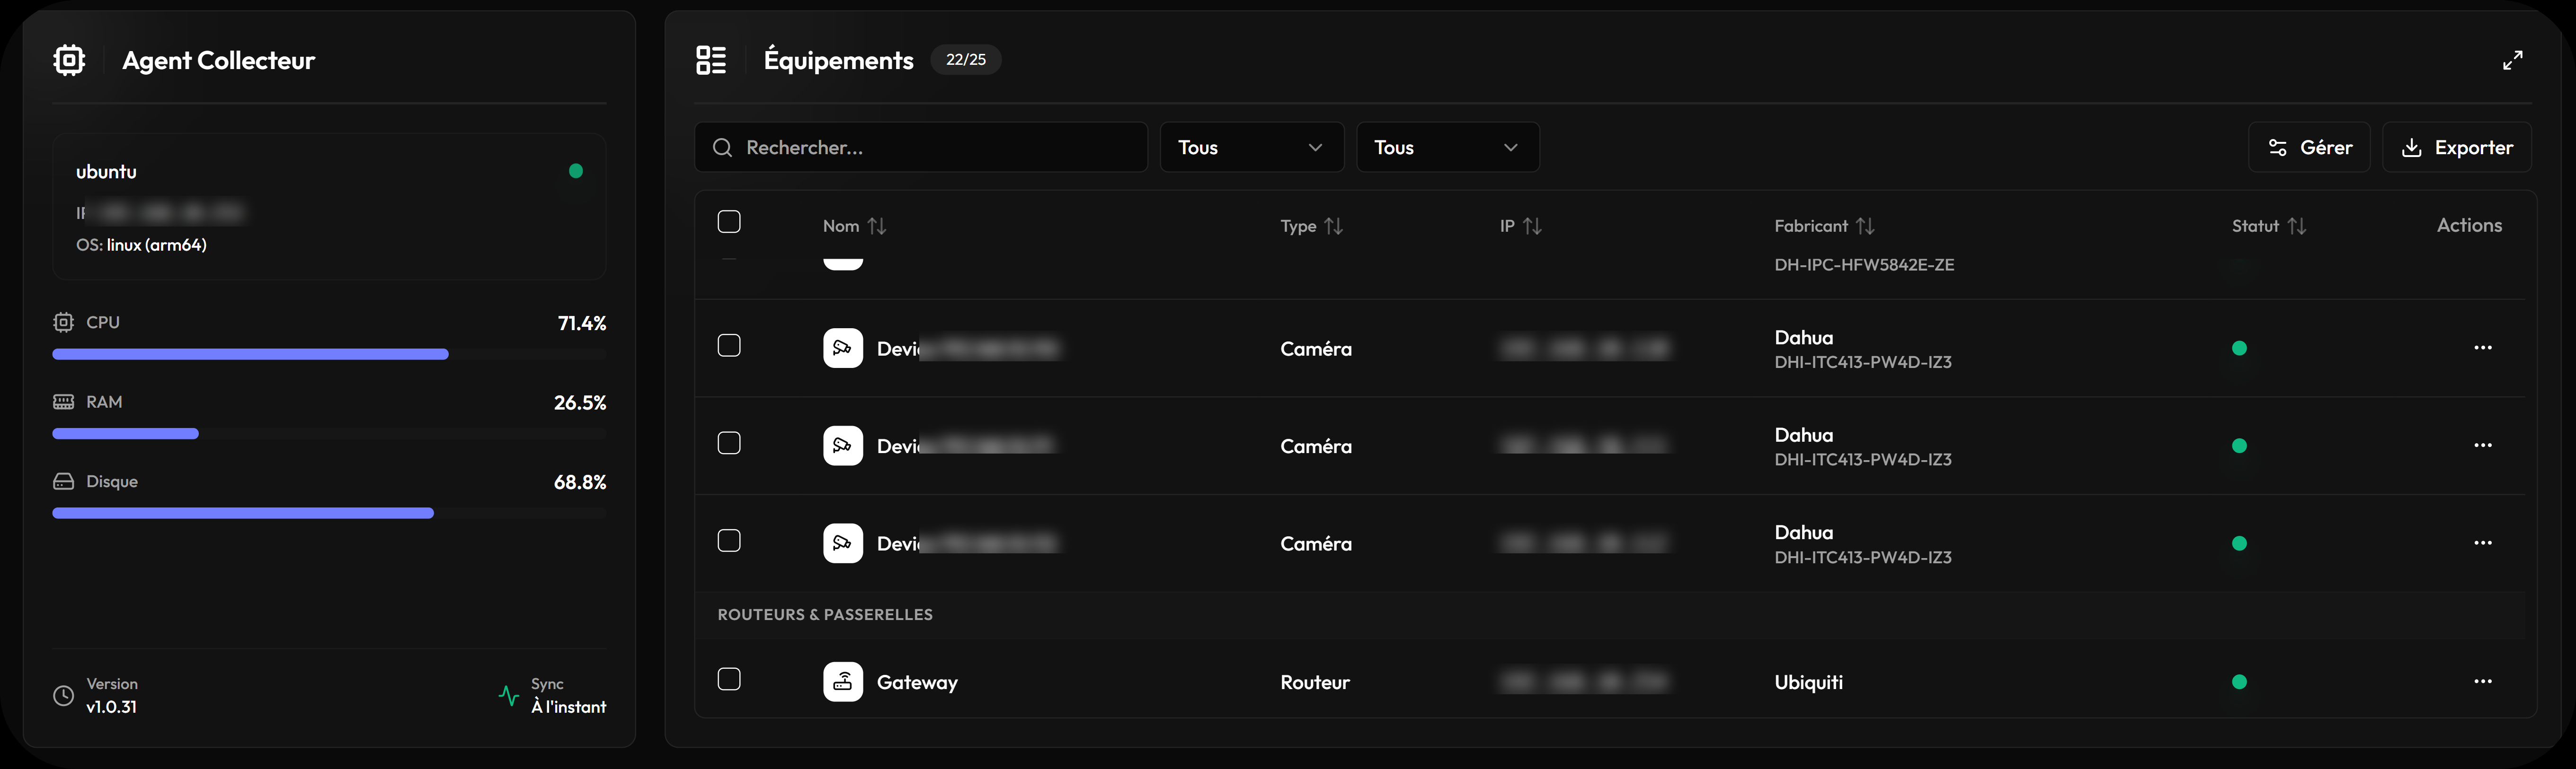Click the CPU processor icon
The image size is (2576, 769).
(x=63, y=323)
